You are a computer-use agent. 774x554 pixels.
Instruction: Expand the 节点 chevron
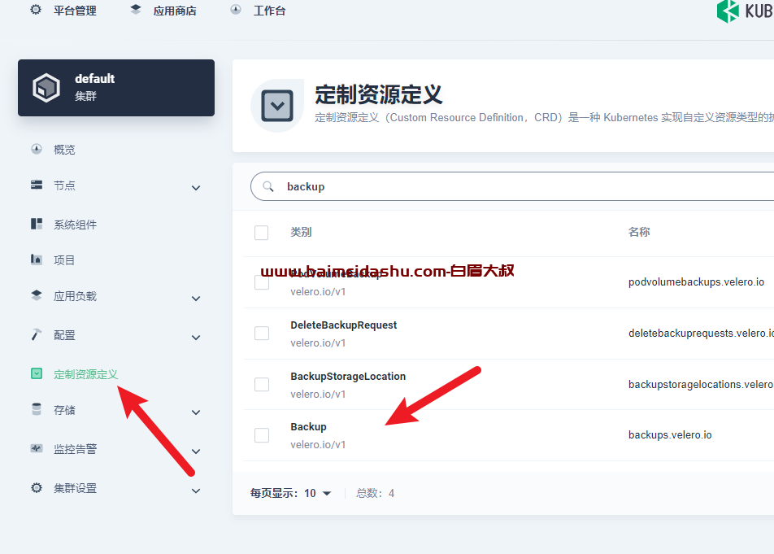pos(196,188)
